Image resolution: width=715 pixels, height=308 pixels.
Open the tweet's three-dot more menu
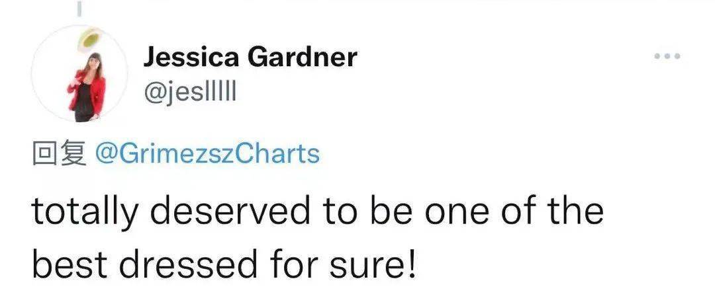pyautogui.click(x=667, y=58)
